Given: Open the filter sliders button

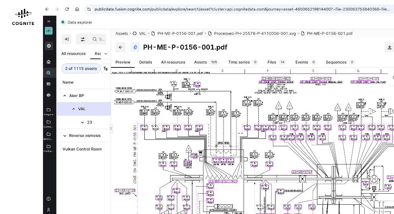Looking at the screenshot, I should [83, 39].
